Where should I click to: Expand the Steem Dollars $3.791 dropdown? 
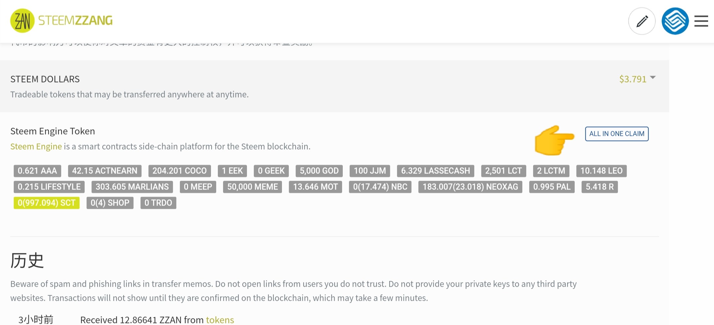pyautogui.click(x=637, y=79)
